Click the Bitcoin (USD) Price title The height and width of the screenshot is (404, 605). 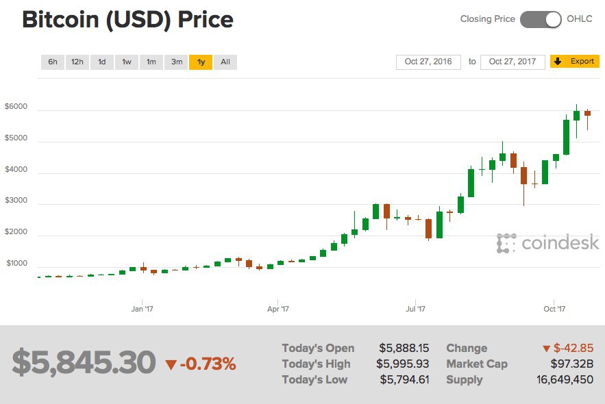tap(127, 19)
